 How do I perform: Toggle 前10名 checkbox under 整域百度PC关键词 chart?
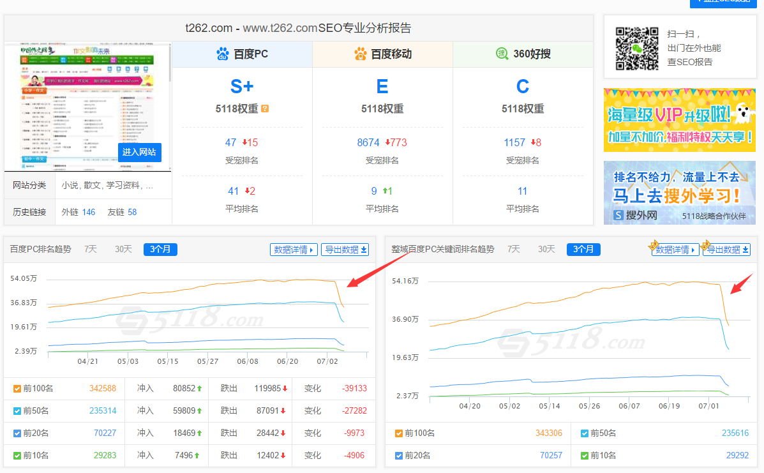pos(585,456)
